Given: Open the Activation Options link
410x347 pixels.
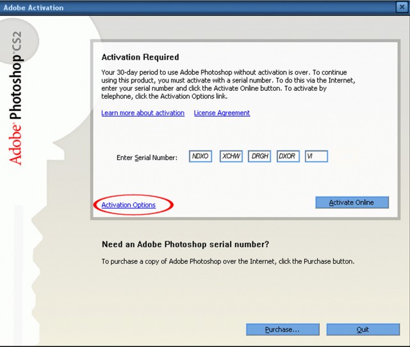Looking at the screenshot, I should click(128, 205).
